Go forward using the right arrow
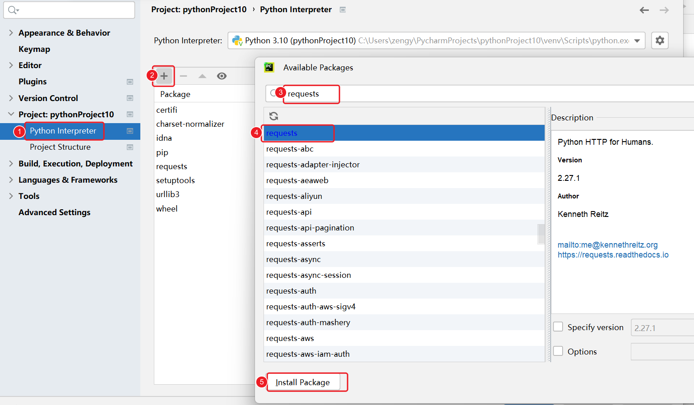Image resolution: width=694 pixels, height=405 pixels. tap(664, 10)
